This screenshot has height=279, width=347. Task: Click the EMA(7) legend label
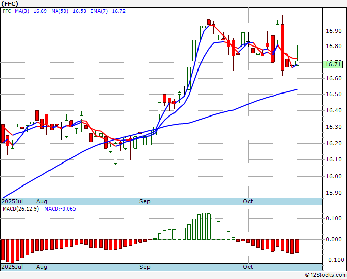tap(99, 11)
